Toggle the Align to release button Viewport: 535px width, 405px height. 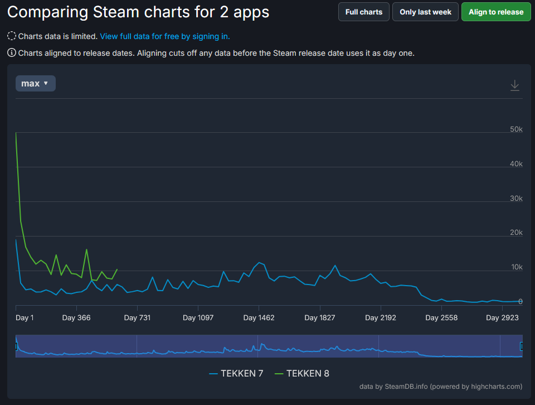[x=495, y=12]
